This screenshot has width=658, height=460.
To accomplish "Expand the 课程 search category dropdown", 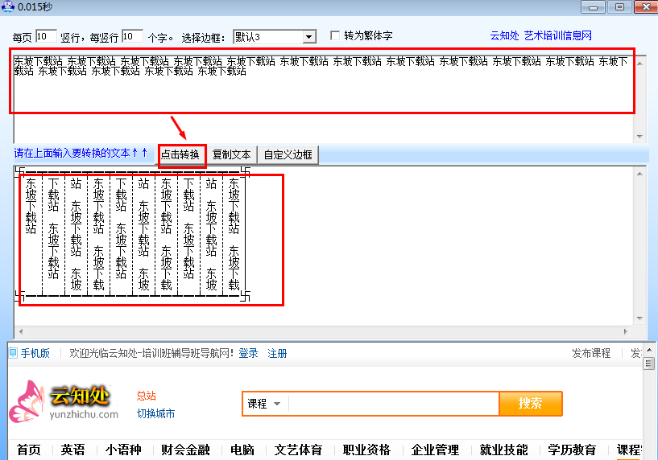I will (264, 404).
